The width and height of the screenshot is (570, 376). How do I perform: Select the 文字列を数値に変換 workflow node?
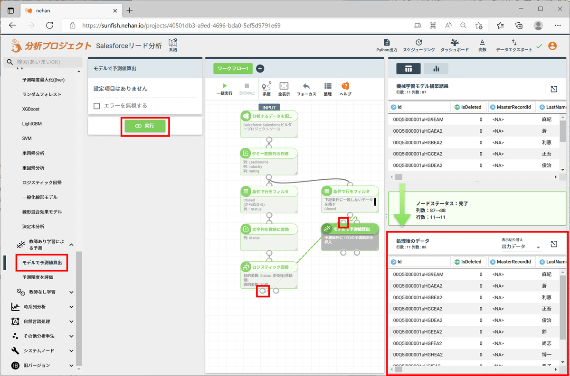coord(269,236)
